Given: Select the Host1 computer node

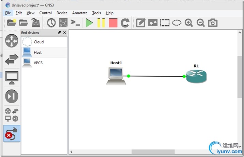Looking at the screenshot, I should (x=116, y=76).
